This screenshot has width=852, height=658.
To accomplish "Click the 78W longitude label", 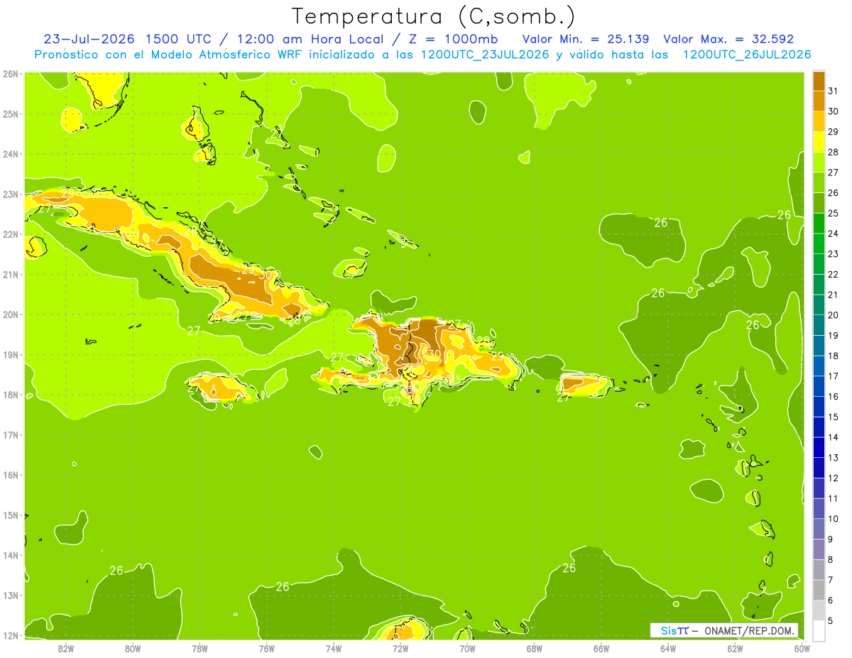I will [x=200, y=647].
